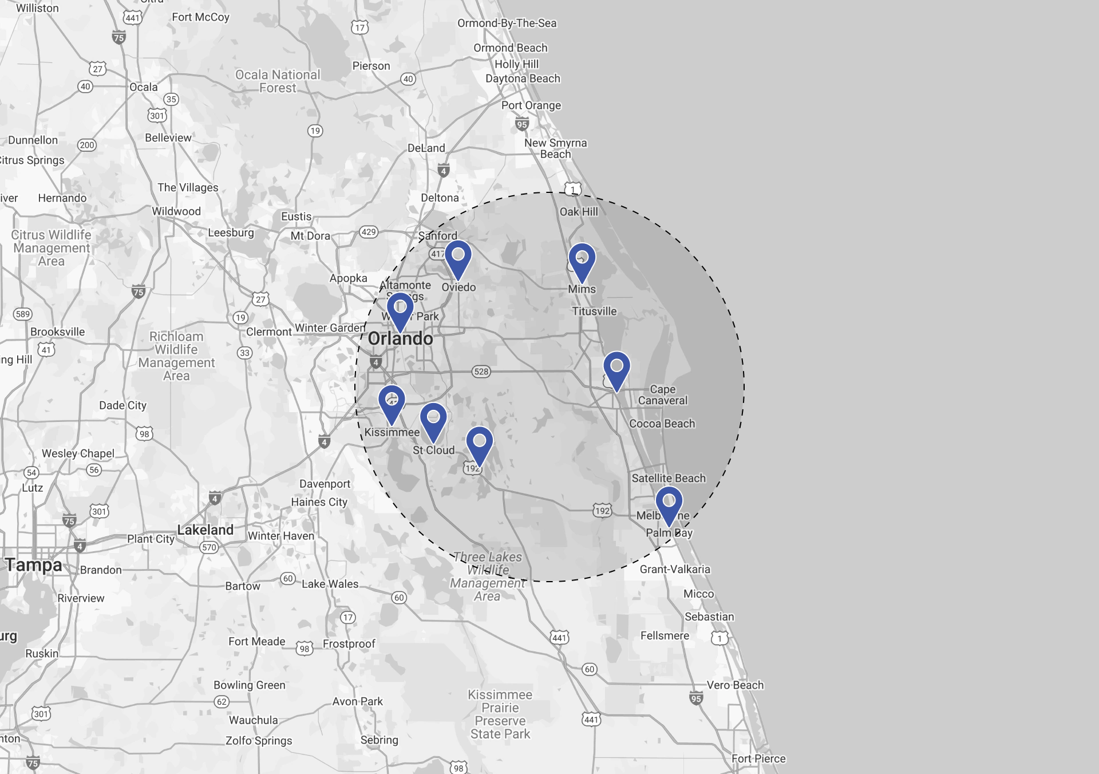Click the Ocala National Forest label
This screenshot has width=1099, height=774.
coord(278,81)
